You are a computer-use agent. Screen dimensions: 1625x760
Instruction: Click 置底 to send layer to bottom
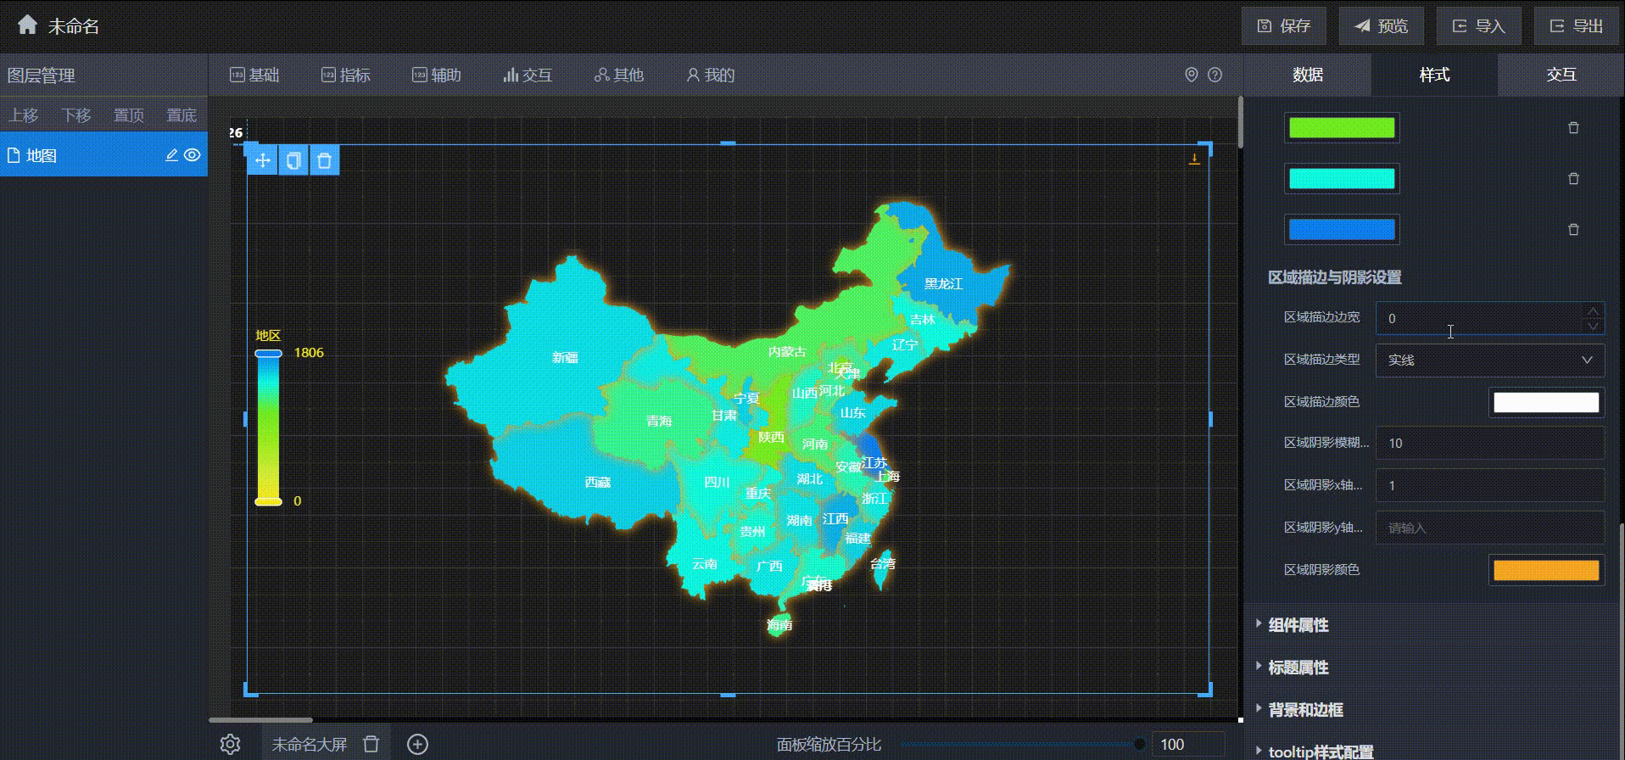(181, 115)
